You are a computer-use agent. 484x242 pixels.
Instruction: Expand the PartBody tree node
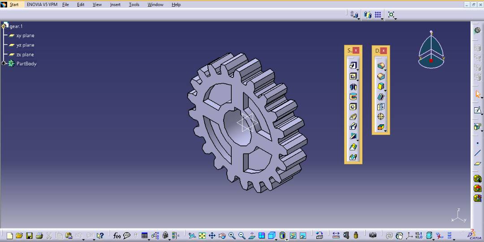3,64
